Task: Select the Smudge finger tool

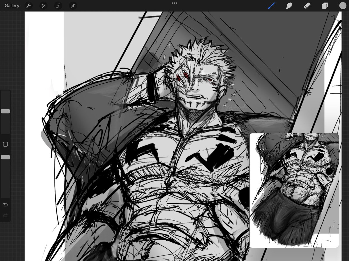Action: coord(289,6)
